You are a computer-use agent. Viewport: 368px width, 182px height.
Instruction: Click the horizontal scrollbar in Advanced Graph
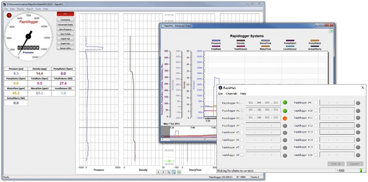click(188, 139)
